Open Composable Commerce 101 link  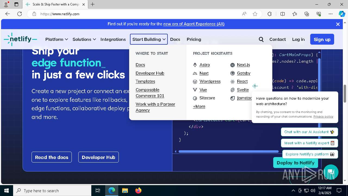click(x=150, y=93)
